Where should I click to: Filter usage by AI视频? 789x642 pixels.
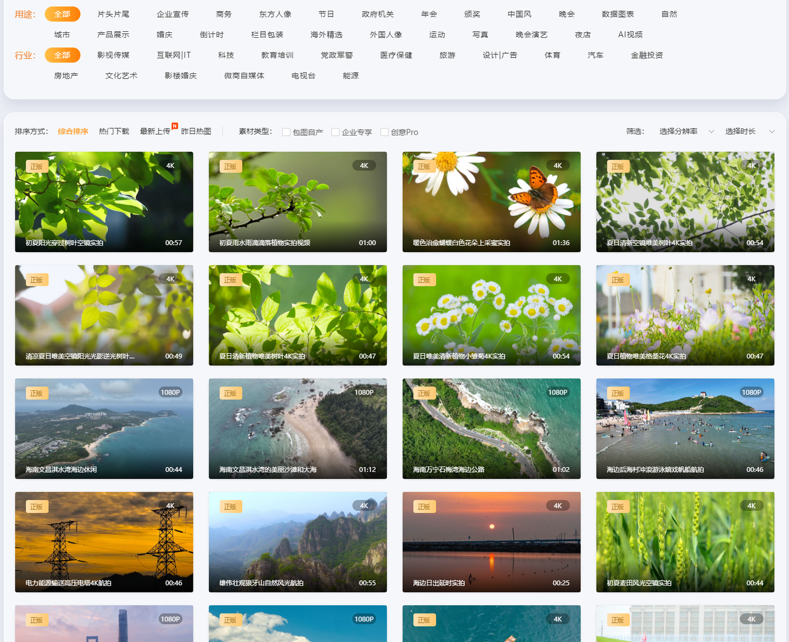630,35
